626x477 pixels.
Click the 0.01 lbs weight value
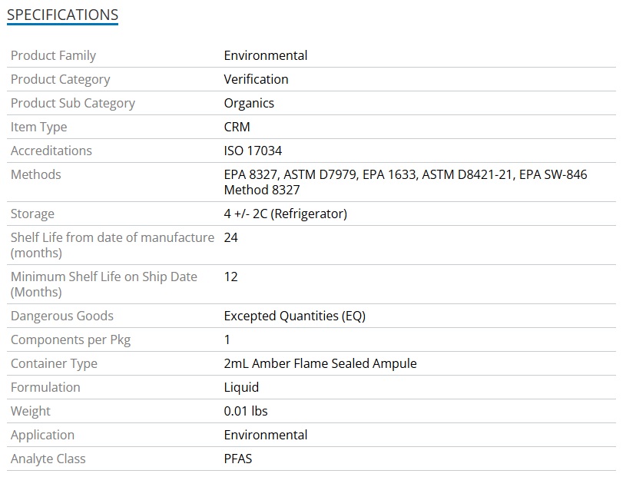[x=246, y=411]
